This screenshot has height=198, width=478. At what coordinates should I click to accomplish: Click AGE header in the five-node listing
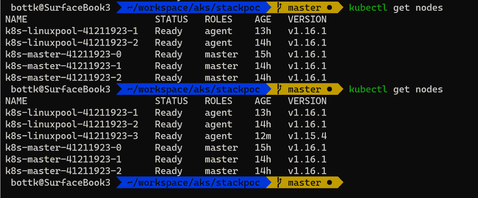click(x=263, y=19)
